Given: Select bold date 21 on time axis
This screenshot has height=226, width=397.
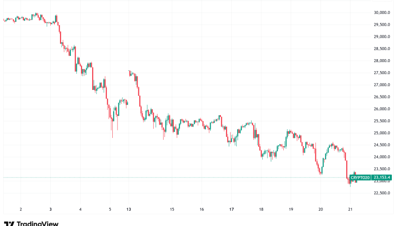Looking at the screenshot, I should click(350, 210).
